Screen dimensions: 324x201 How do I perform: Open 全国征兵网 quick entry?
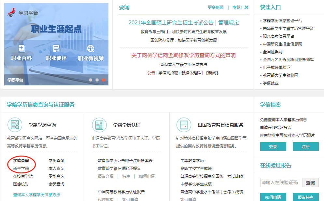[272, 52]
